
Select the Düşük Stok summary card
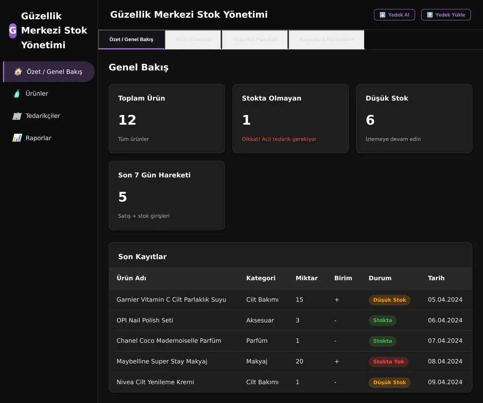point(414,119)
